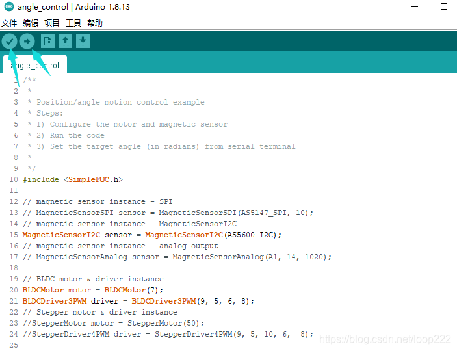
Task: Open the 文件 menu
Action: click(x=9, y=23)
